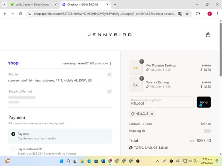Click the HELLOJB (-$12.80) discount label
Screen dimensions: 222x166
(160, 70)
